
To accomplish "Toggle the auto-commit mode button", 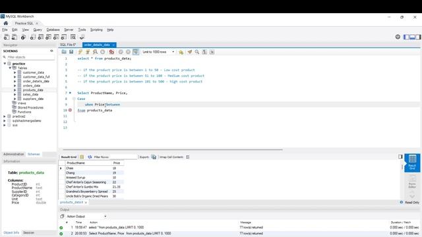I will point(136,52).
